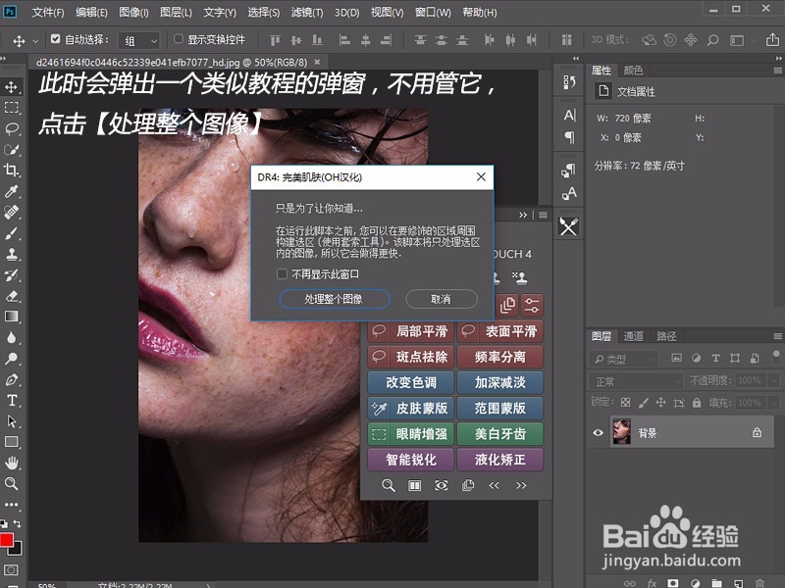The image size is (785, 588).
Task: Switch to the 通道 tab
Action: [633, 336]
